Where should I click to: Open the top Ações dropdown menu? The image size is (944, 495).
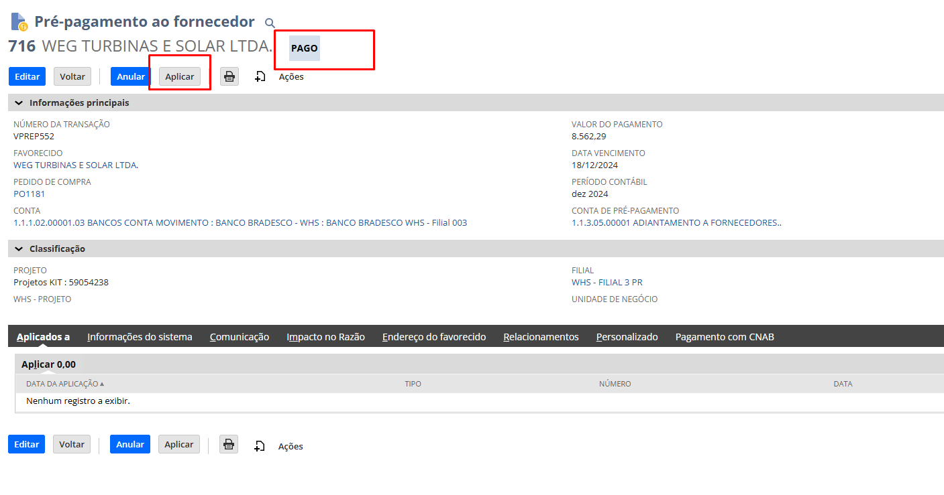tap(291, 77)
